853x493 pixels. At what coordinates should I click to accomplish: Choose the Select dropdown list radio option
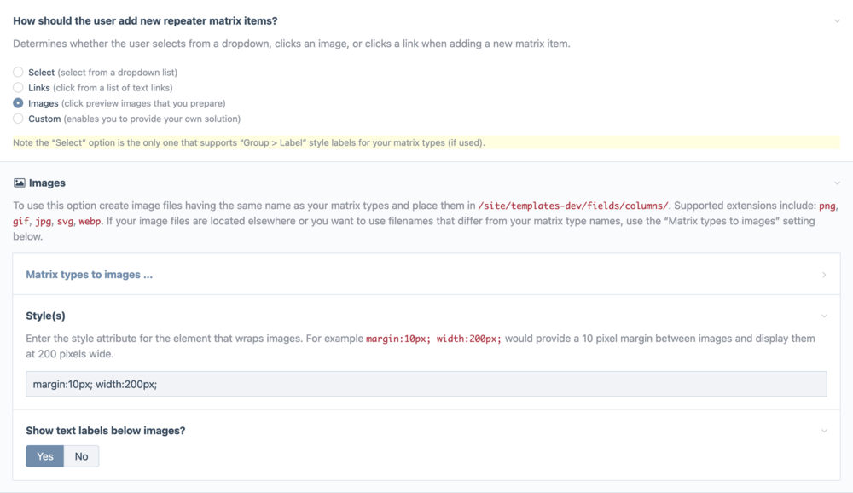pos(18,72)
